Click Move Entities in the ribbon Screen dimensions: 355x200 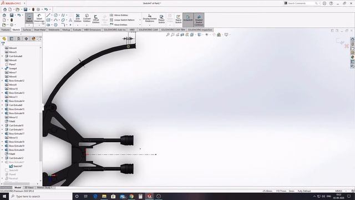point(119,24)
